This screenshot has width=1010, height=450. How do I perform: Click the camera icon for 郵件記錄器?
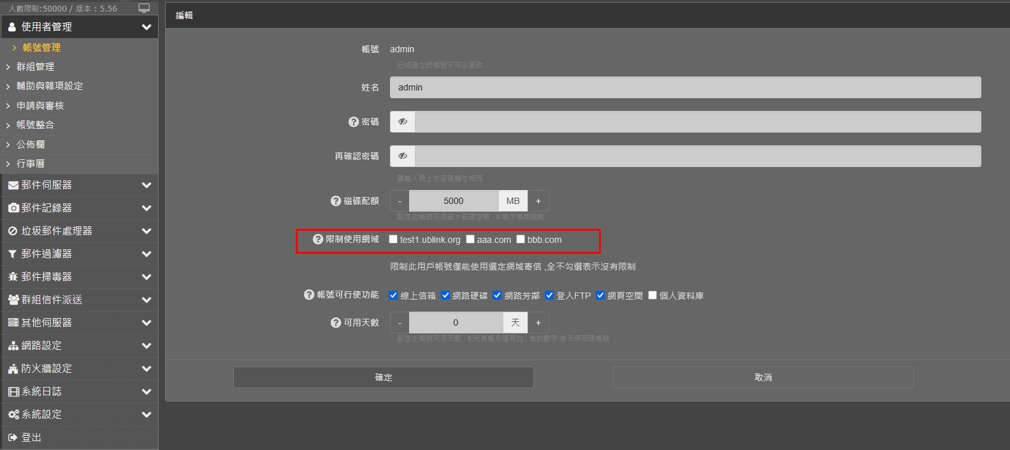point(13,208)
